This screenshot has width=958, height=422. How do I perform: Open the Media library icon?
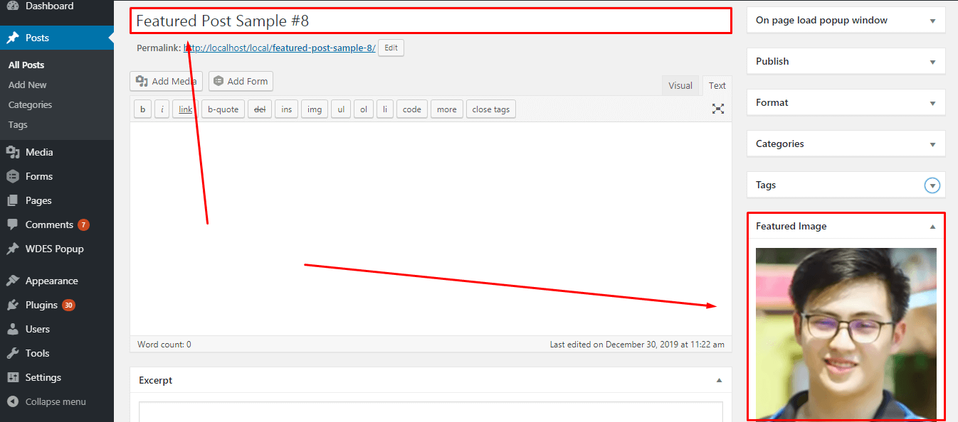pos(13,152)
